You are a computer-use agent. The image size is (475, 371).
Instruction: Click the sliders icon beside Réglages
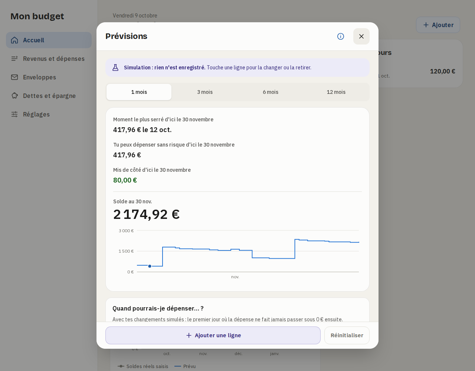coord(14,114)
